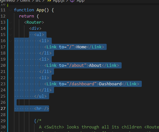Click the <hr /> tag
Screen dimensions: 159x132
coord(42,109)
